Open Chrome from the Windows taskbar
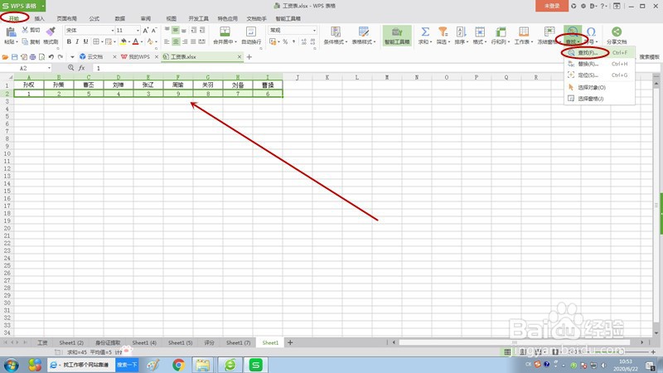663x373 pixels. pos(178,365)
